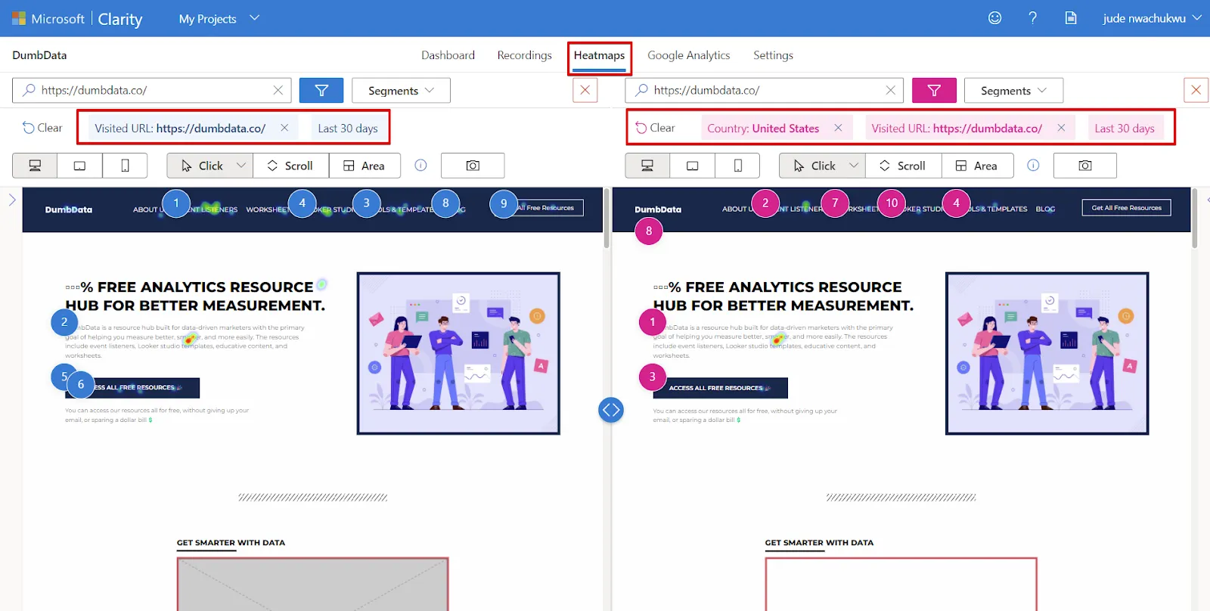Screen dimensions: 1210x611
Task: Select tablet device view in left pane
Action: (79, 166)
